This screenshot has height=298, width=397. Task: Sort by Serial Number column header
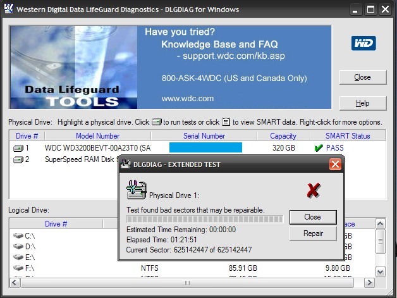tap(204, 136)
